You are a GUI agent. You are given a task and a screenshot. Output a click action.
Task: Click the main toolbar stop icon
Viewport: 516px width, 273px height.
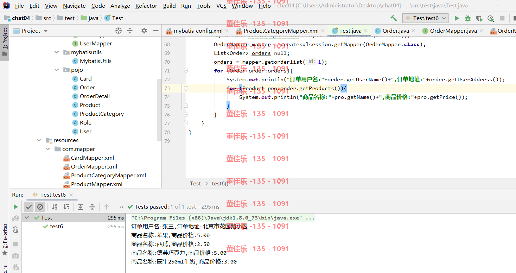[502, 18]
